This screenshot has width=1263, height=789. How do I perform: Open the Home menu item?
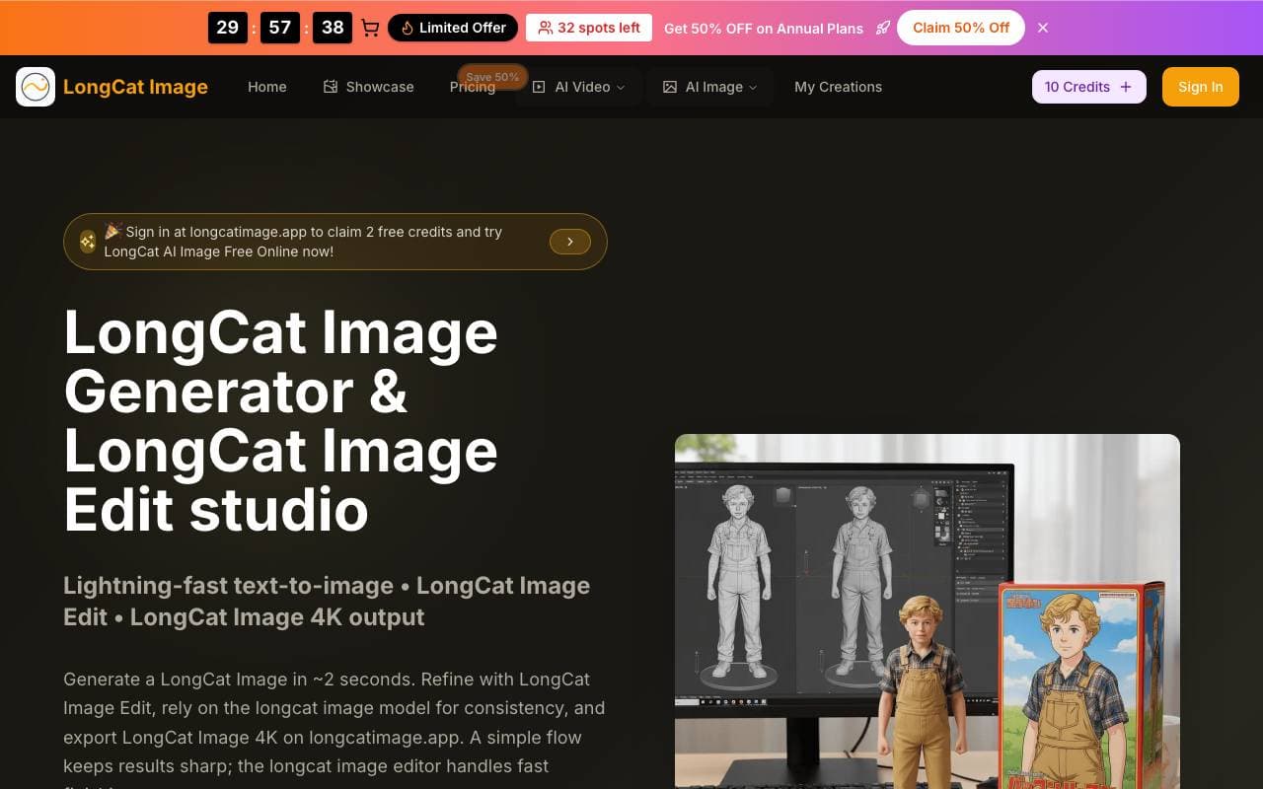[267, 87]
